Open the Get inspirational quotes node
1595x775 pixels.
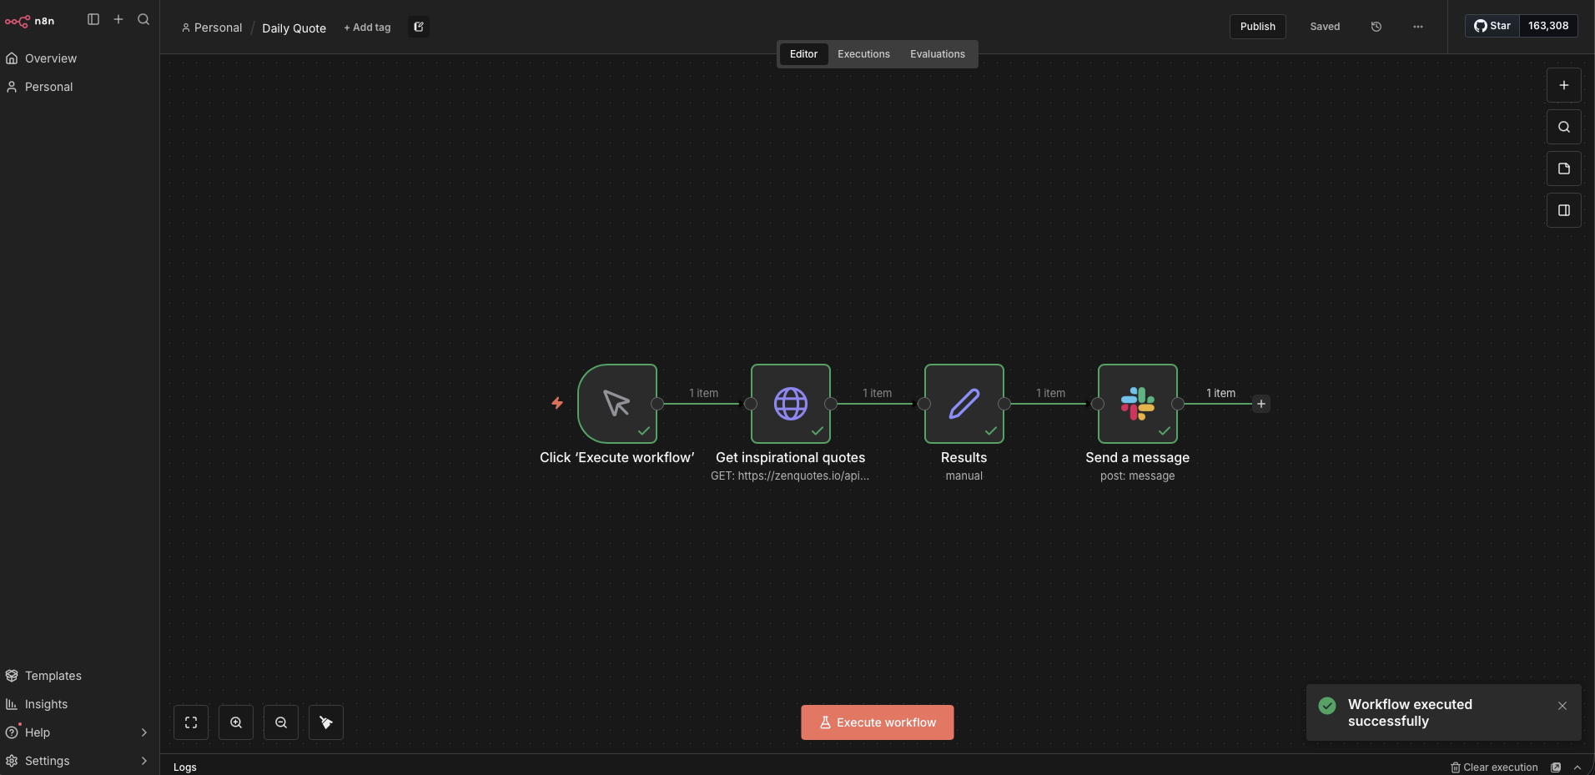coord(789,404)
